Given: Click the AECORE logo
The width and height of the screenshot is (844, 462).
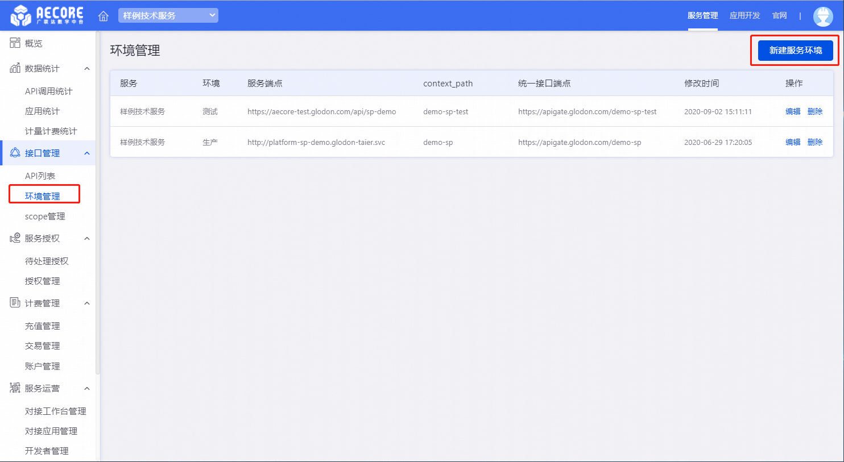Looking at the screenshot, I should click(47, 15).
